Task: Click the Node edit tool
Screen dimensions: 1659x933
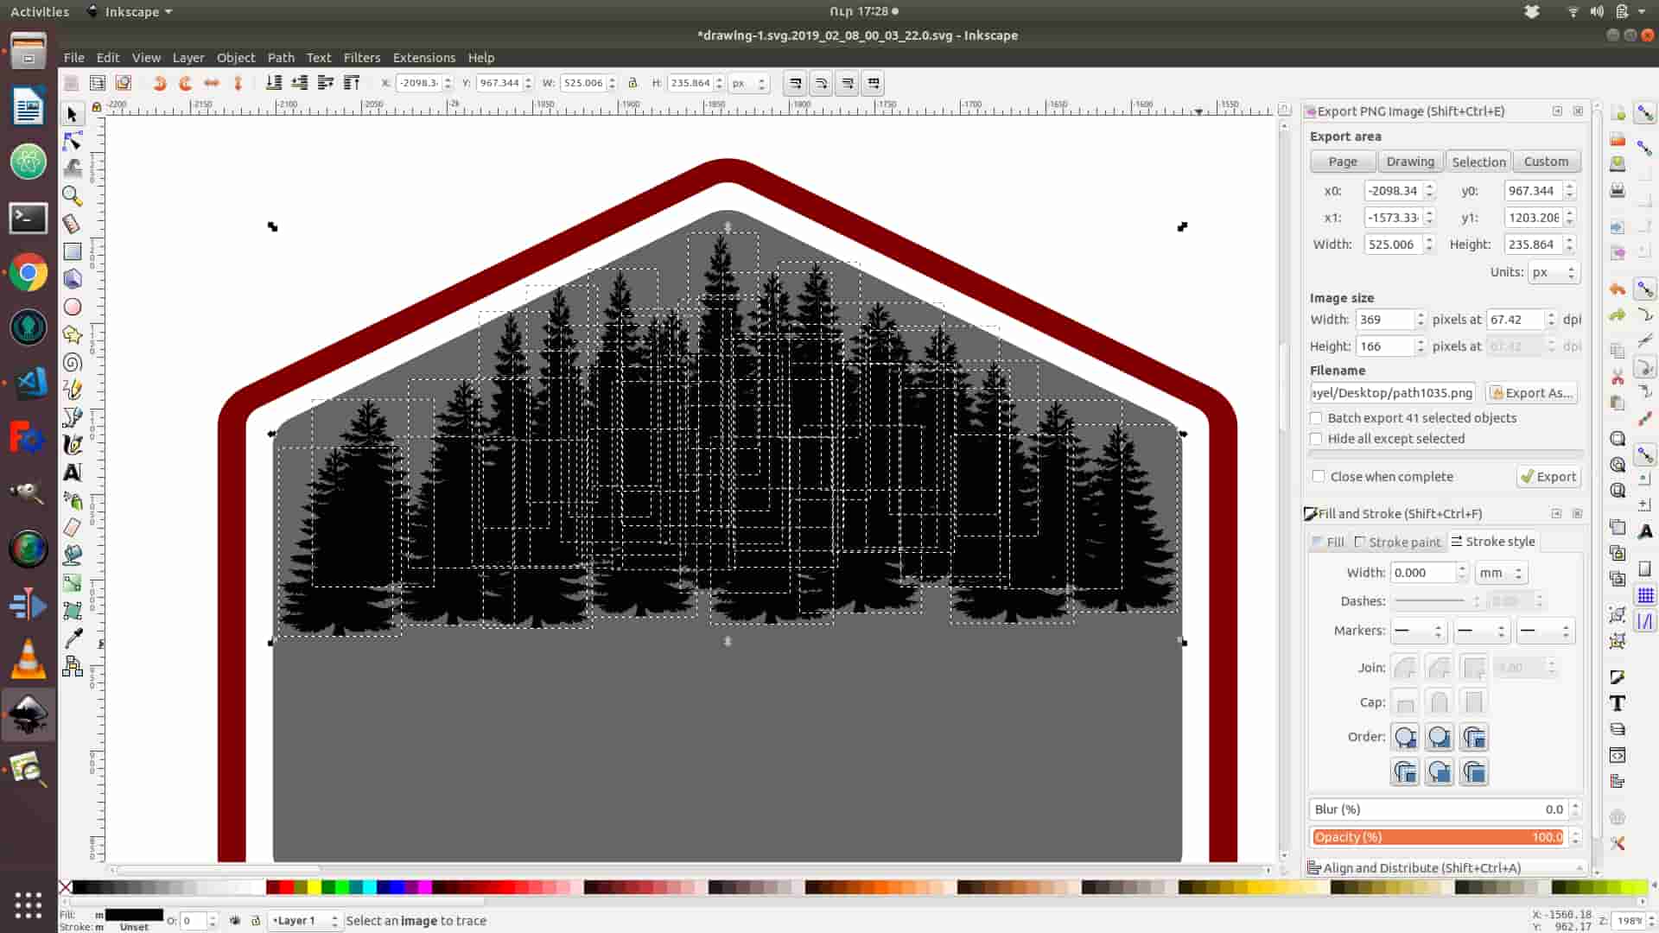Action: tap(73, 141)
